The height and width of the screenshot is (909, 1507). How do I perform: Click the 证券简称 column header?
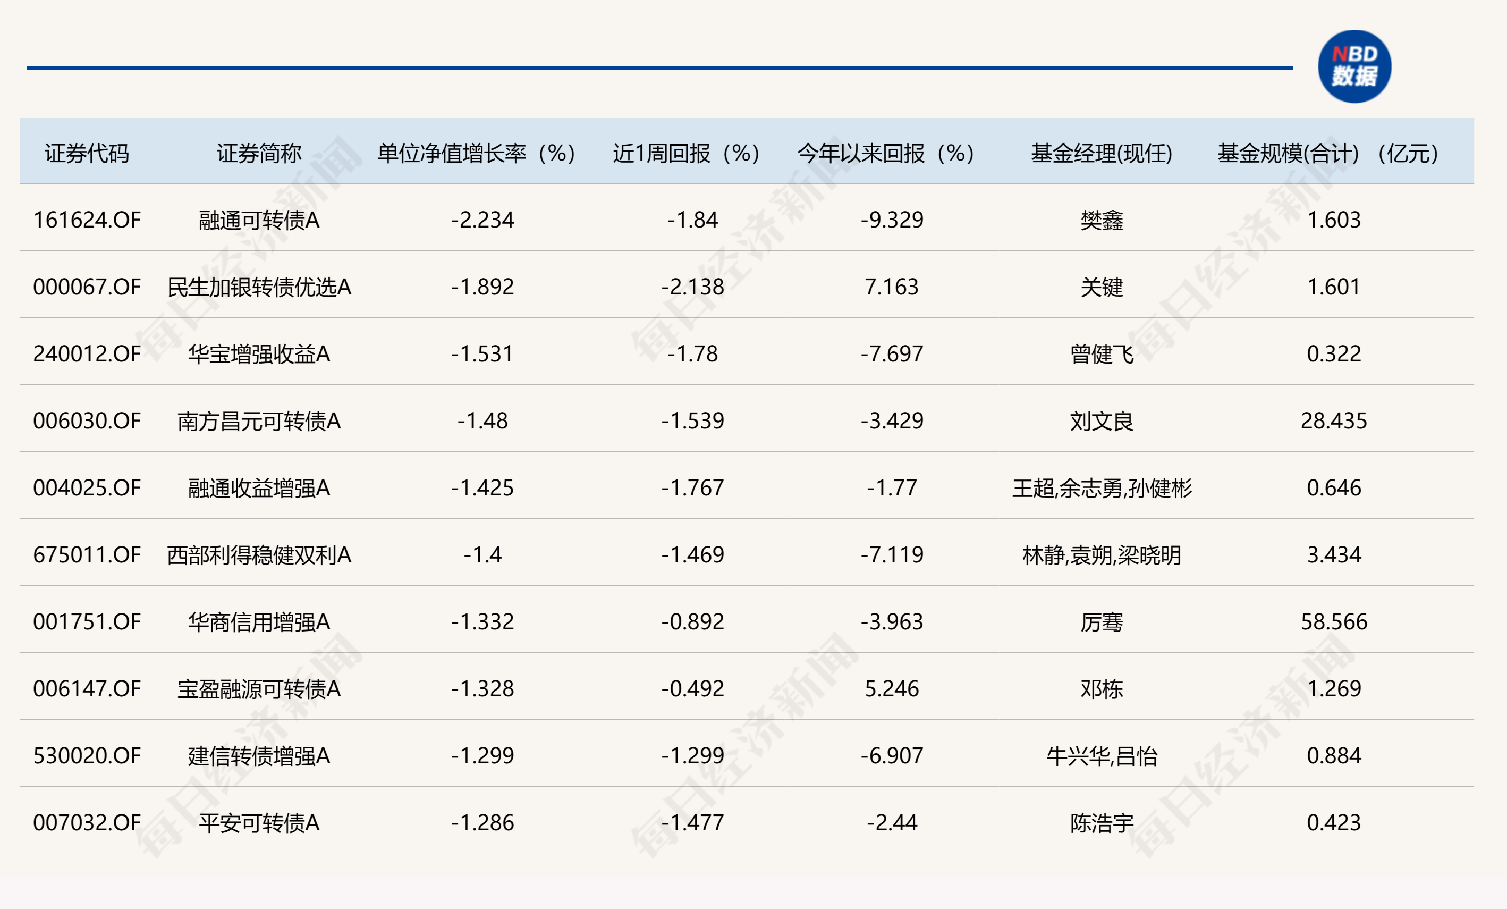click(259, 153)
